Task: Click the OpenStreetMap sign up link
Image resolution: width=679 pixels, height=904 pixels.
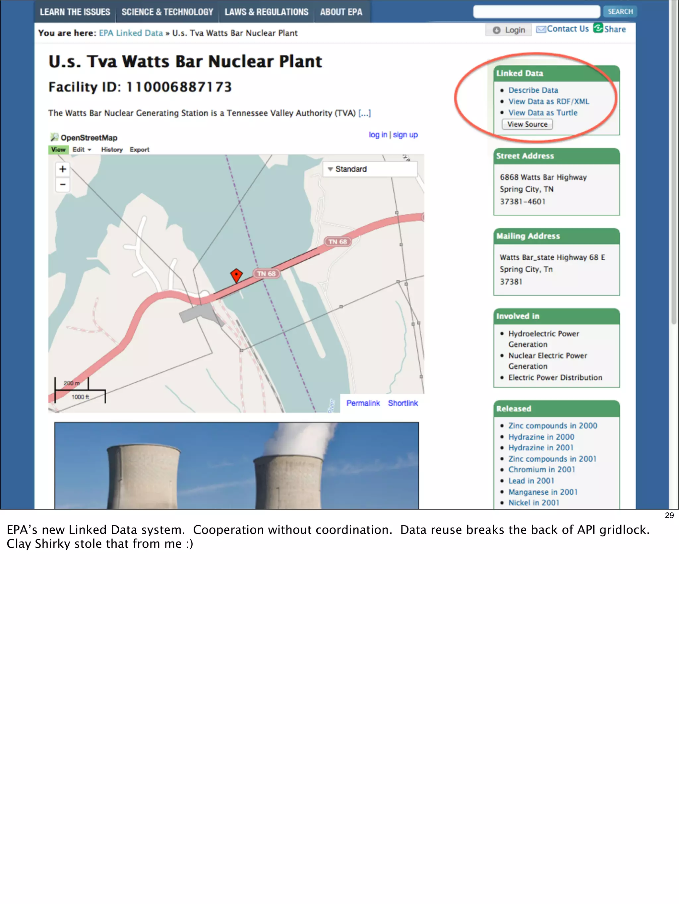Action: 405,134
